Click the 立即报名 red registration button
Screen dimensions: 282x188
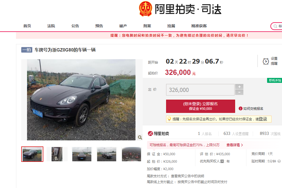pos(200,106)
